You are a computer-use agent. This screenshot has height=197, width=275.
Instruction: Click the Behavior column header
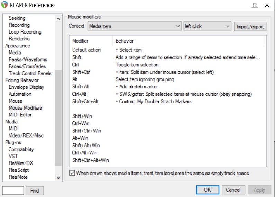pos(125,41)
